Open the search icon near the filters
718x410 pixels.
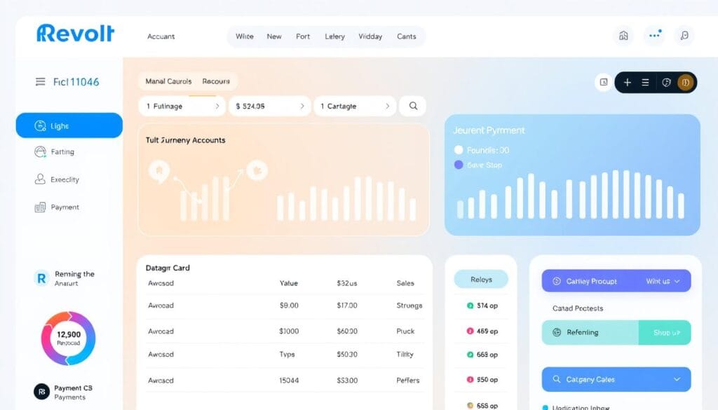[412, 105]
